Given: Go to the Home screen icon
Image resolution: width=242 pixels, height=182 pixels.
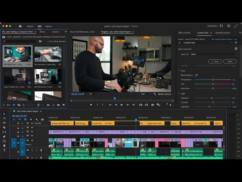Looking at the screenshot, I should [x=20, y=26].
